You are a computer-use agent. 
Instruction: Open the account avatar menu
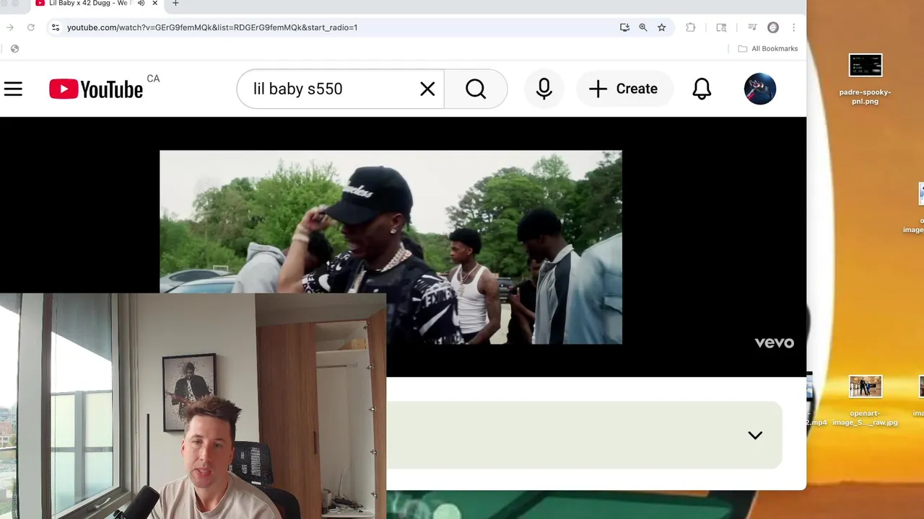(x=759, y=89)
